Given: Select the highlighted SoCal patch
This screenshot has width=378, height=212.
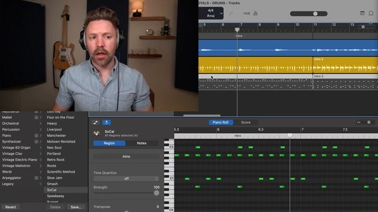Looking at the screenshot, I should click(x=66, y=190).
